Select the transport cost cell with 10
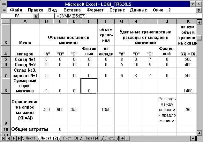This screenshot has width=203, height=142. [x=136, y=65]
